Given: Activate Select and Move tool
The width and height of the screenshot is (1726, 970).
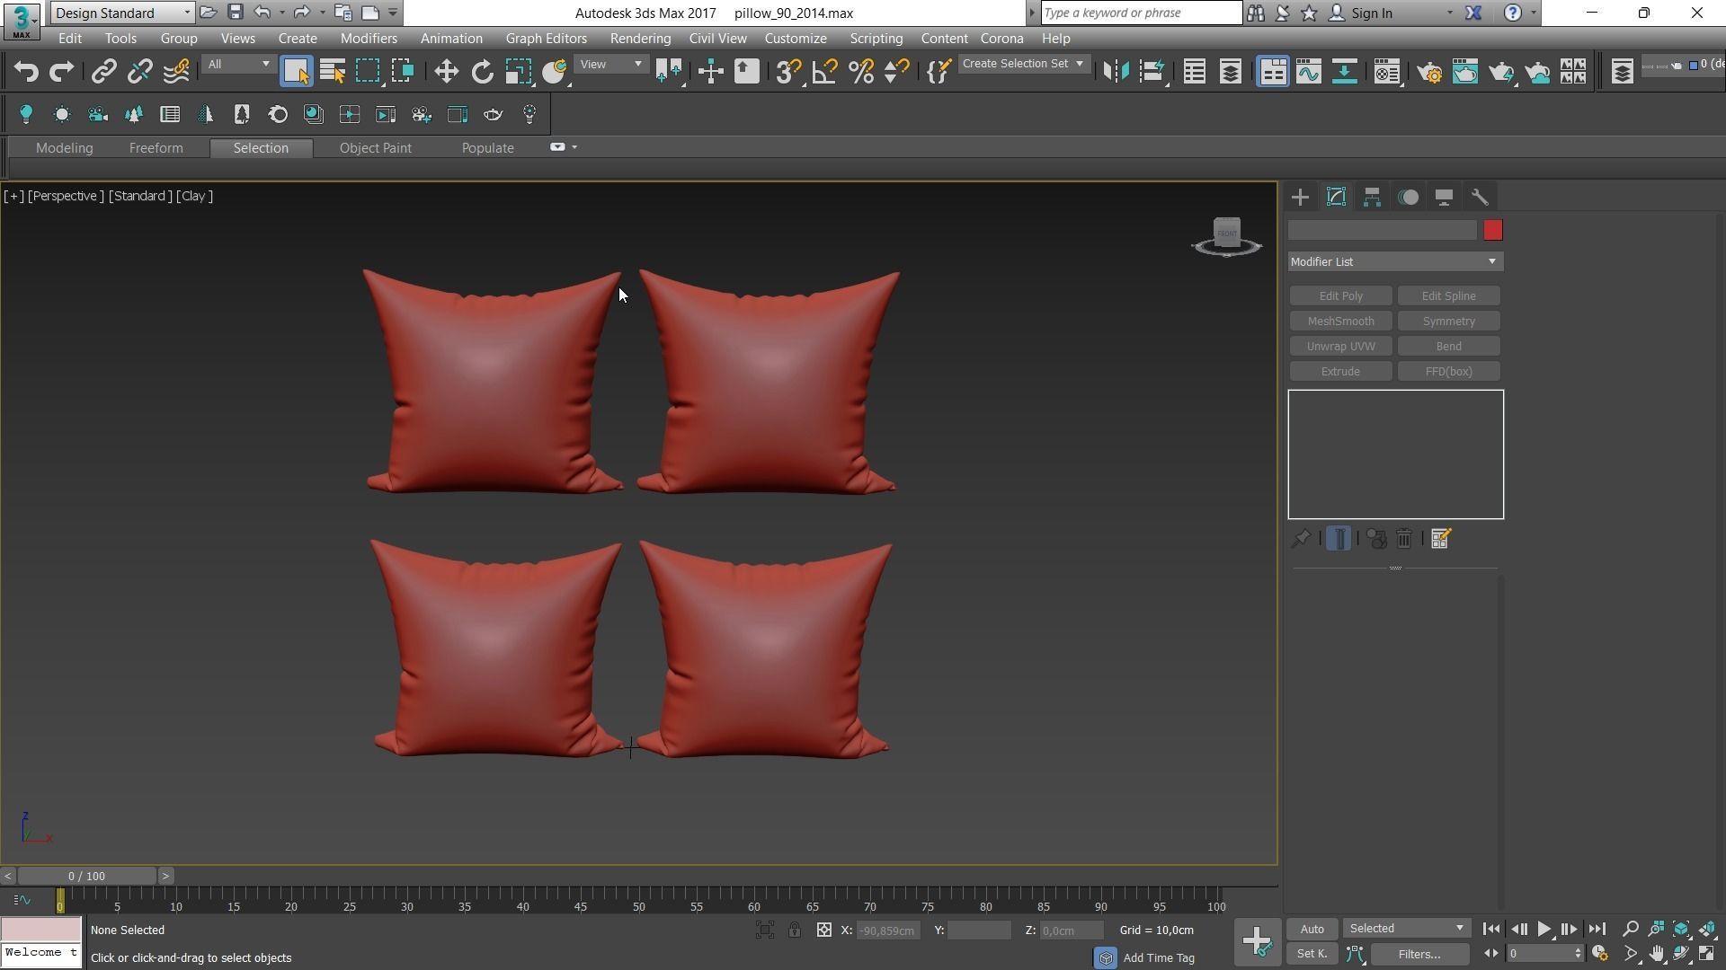Looking at the screenshot, I should click(446, 72).
